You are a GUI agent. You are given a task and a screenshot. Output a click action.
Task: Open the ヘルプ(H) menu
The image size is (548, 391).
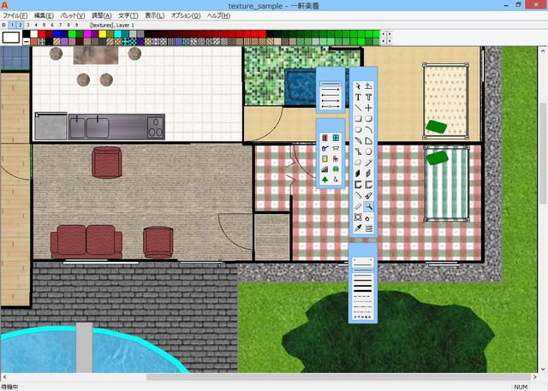coord(218,15)
